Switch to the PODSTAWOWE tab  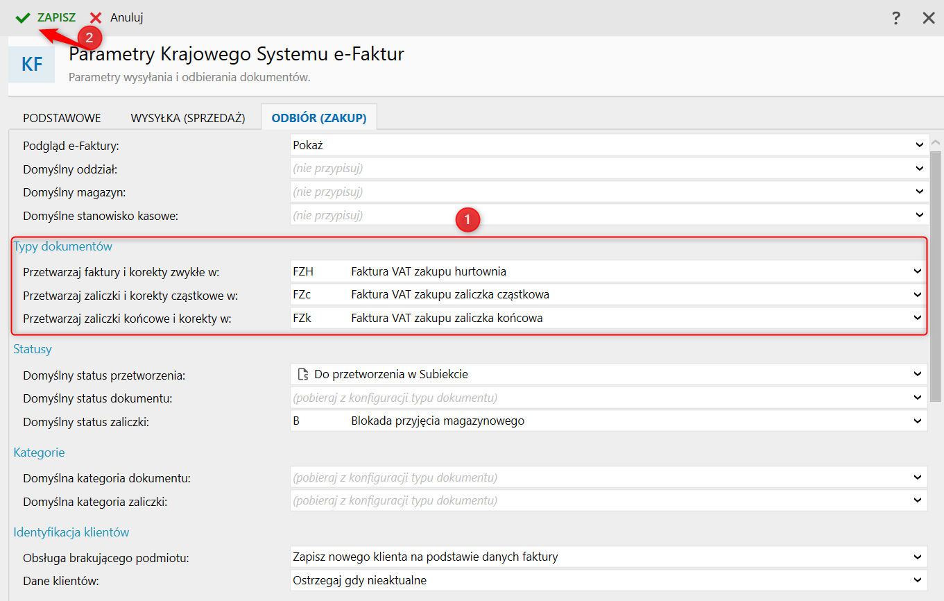(62, 118)
